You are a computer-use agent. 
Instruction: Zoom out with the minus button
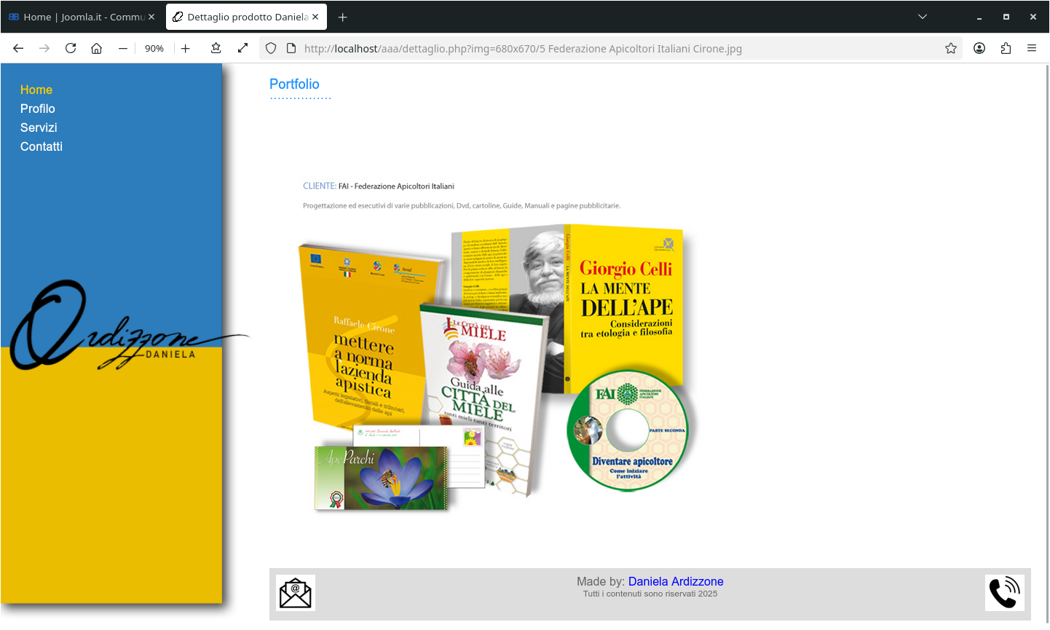[123, 48]
